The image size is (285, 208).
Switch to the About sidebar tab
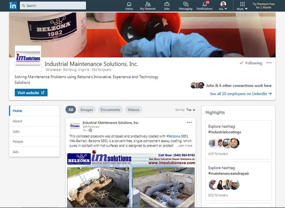click(17, 121)
